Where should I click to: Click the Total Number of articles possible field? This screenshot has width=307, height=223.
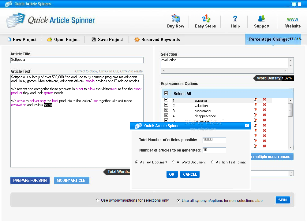click(x=214, y=140)
